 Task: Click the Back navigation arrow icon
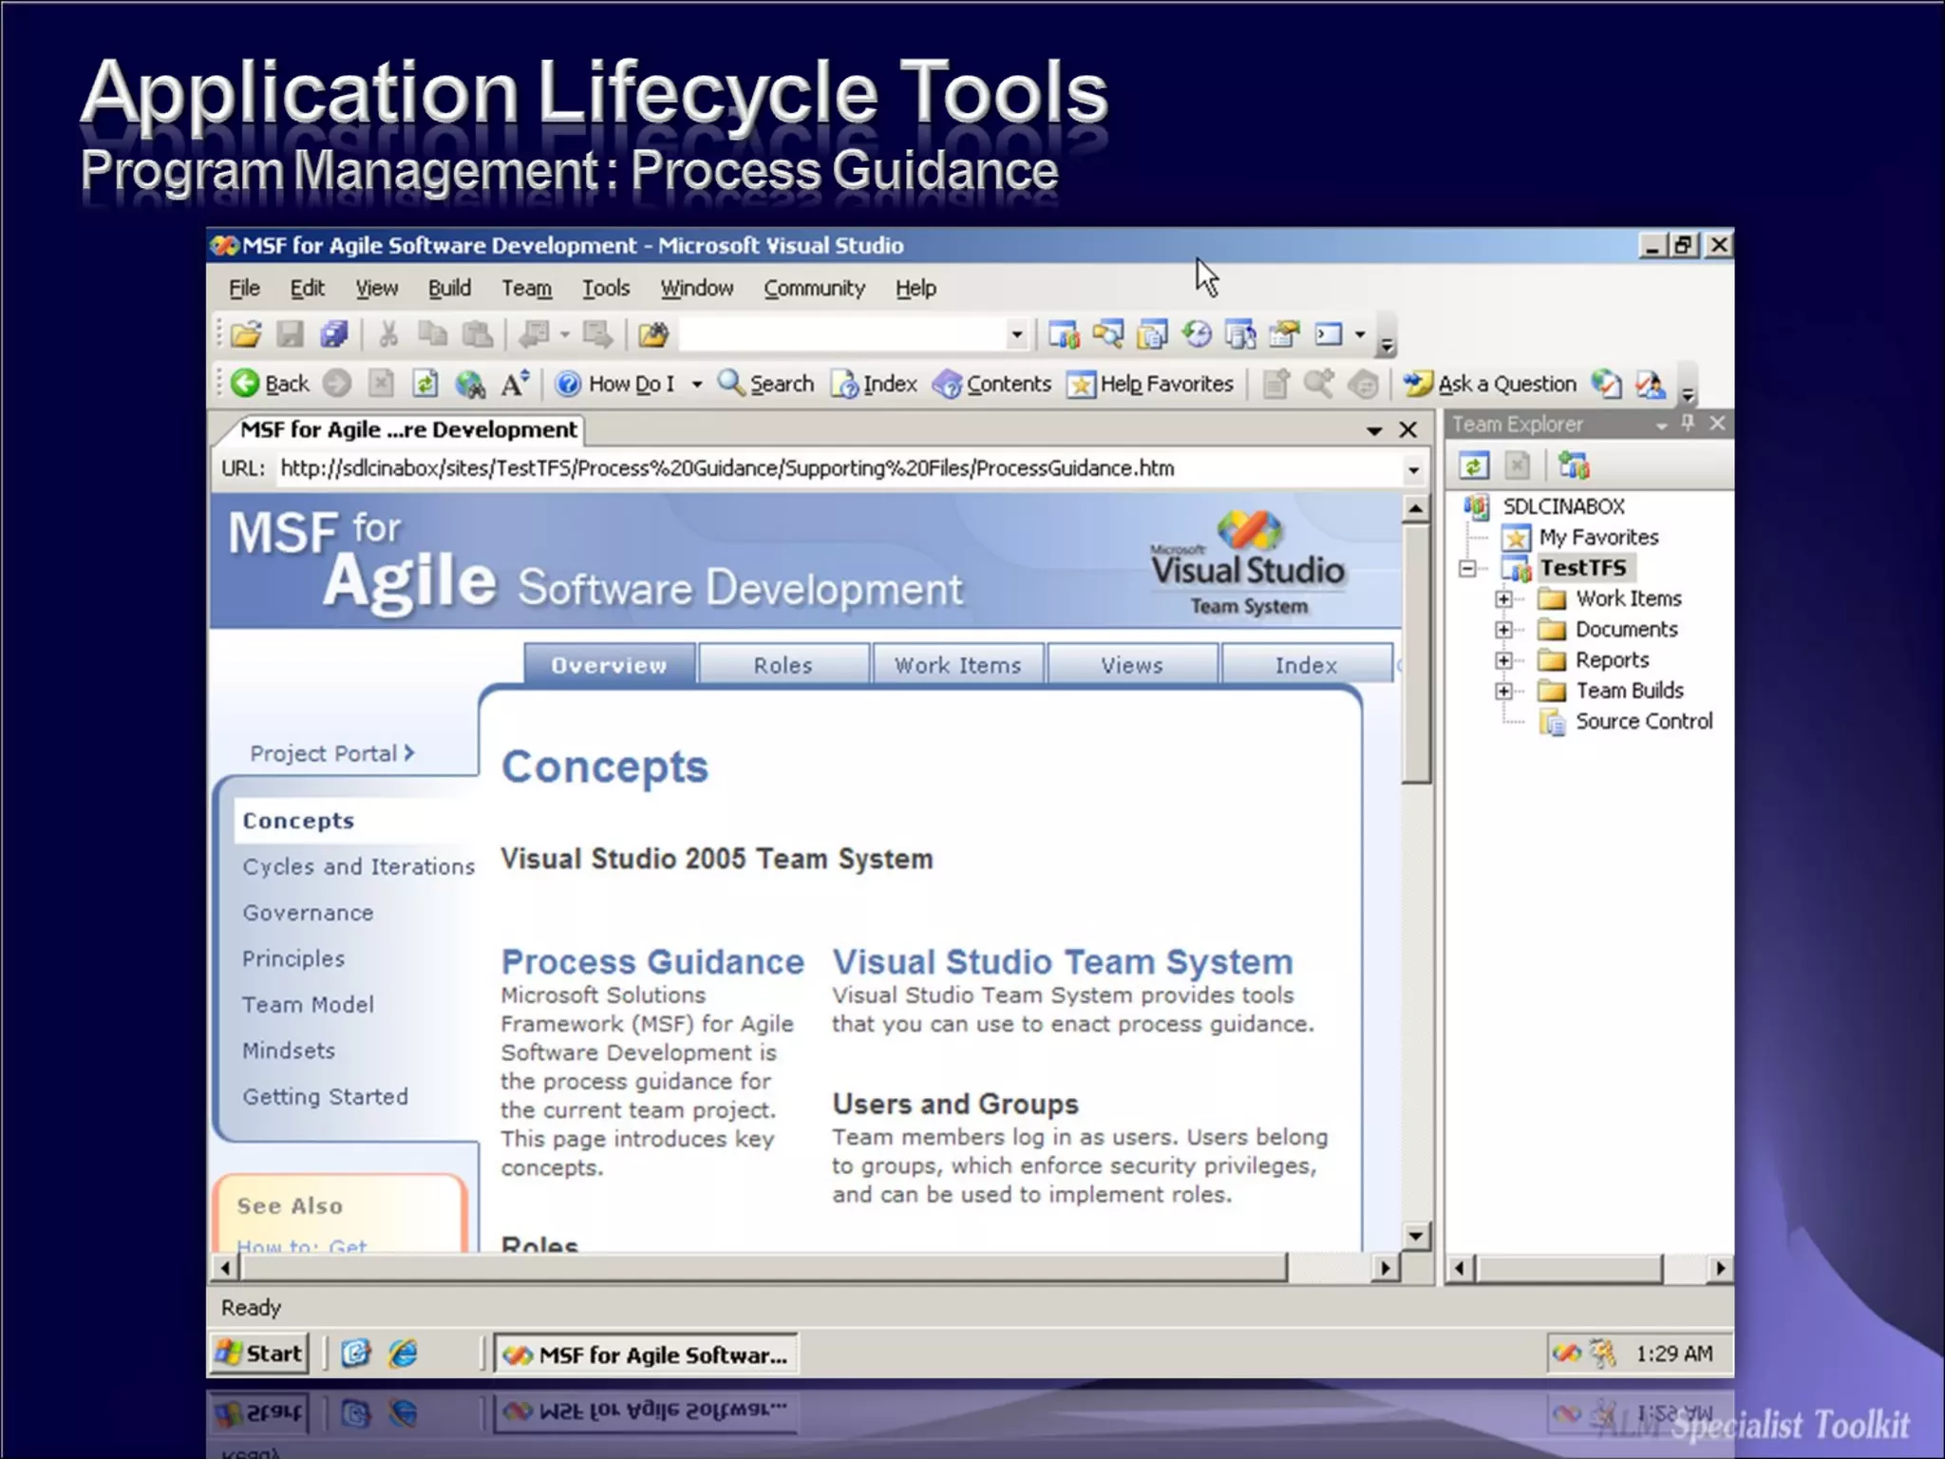245,383
